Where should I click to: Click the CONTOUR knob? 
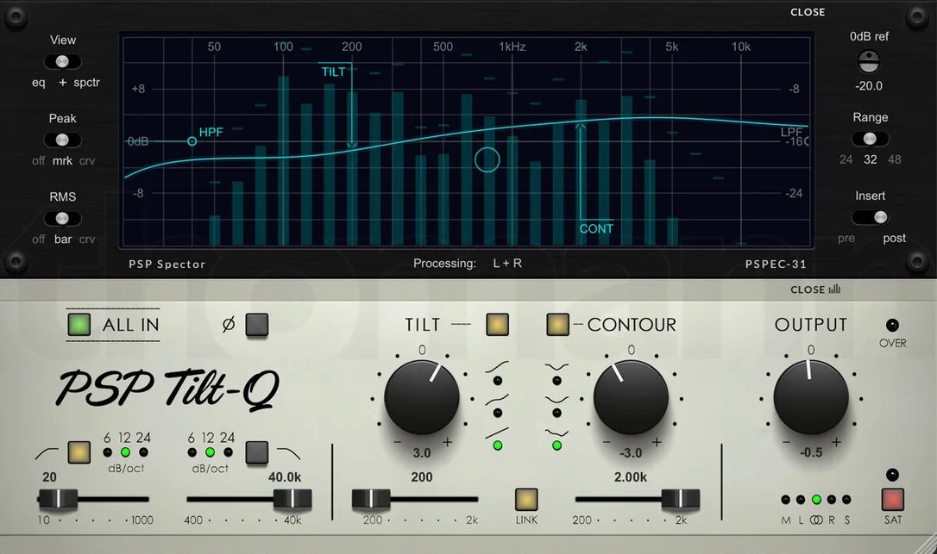pyautogui.click(x=631, y=397)
